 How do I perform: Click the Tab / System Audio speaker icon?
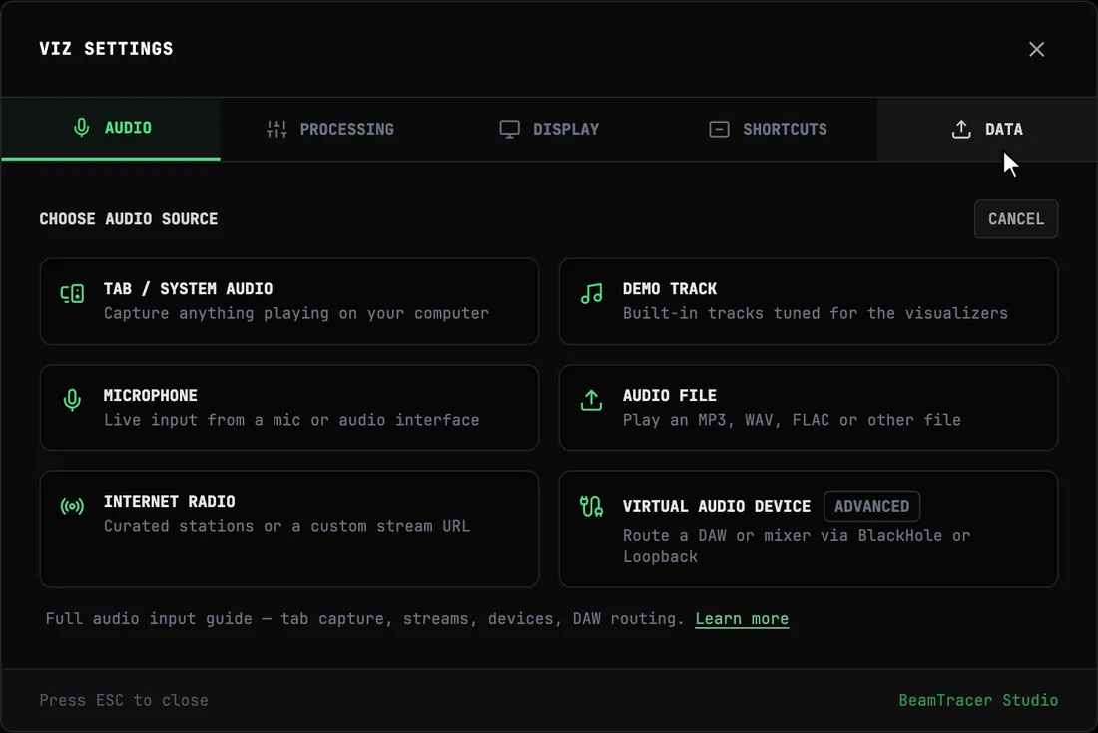click(72, 294)
